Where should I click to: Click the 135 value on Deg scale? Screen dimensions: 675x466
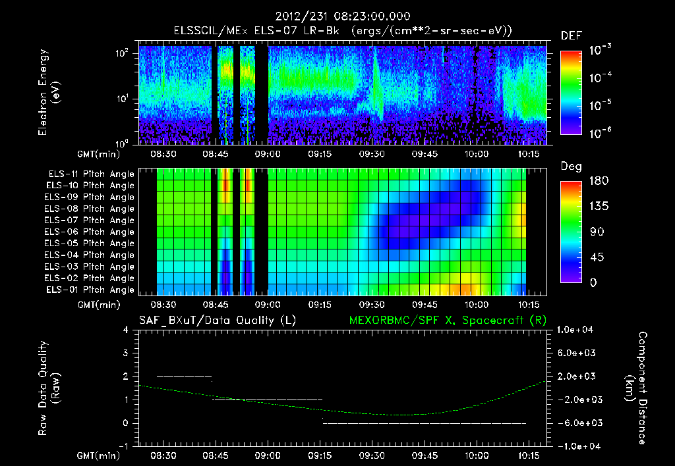599,206
